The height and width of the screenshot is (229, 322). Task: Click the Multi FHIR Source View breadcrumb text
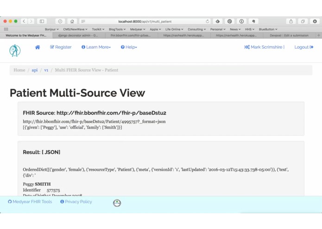click(x=87, y=70)
